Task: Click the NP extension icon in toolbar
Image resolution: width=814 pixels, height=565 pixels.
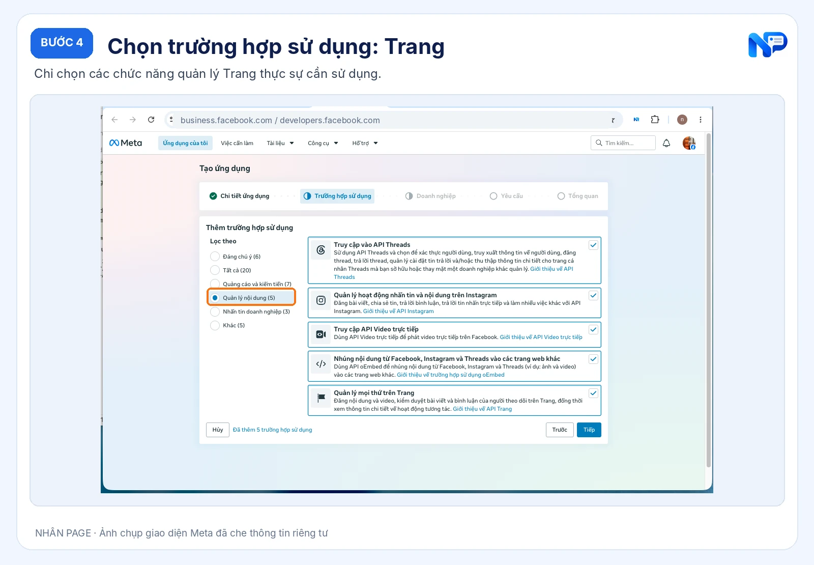Action: [x=636, y=120]
